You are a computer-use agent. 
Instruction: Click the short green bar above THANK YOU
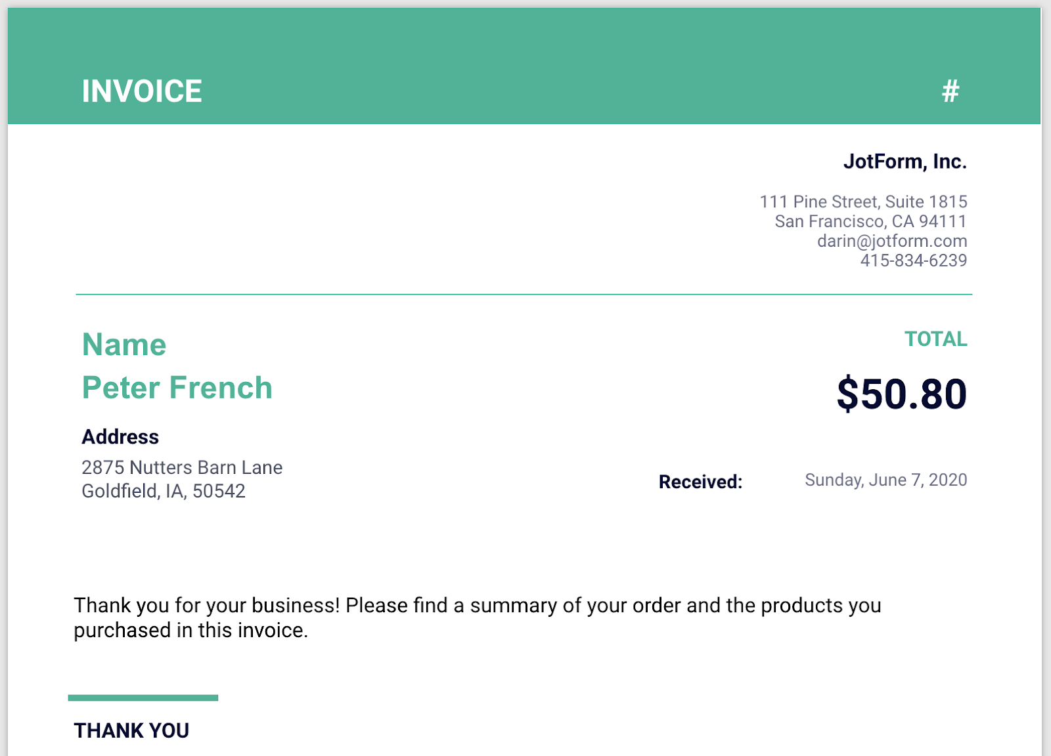[x=143, y=698]
